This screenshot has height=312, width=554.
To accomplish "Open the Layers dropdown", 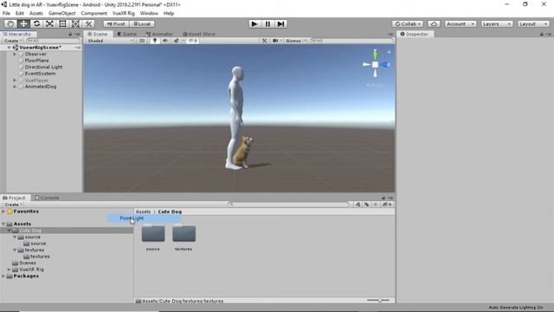I will coord(497,23).
